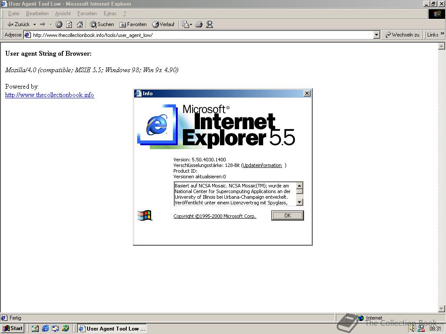Image resolution: width=446 pixels, height=334 pixels.
Task: Close the Info dialog with X
Action: 307,94
